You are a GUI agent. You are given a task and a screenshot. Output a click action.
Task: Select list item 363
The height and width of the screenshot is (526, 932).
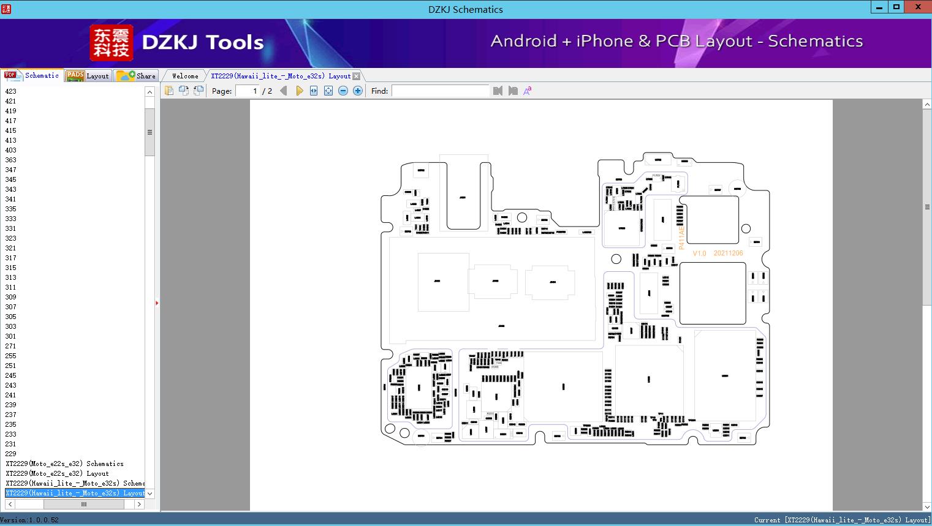pyautogui.click(x=11, y=160)
